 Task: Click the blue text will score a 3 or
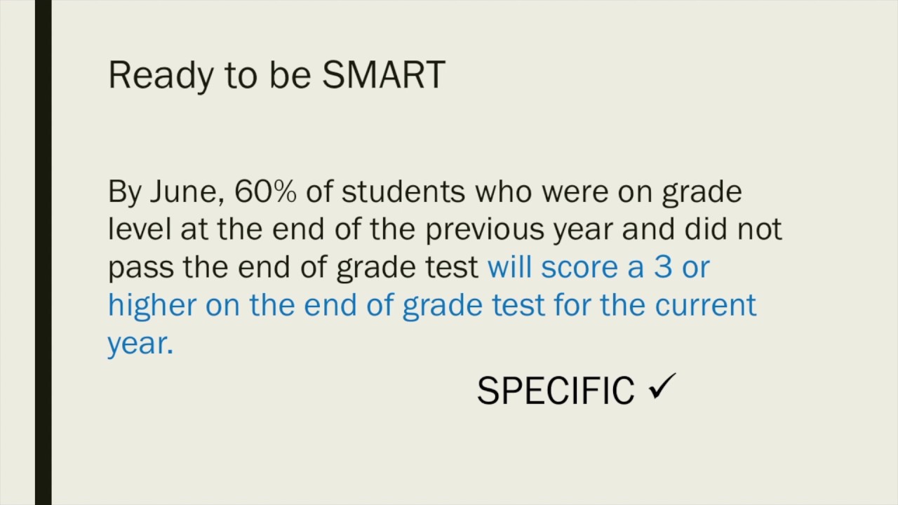[598, 267]
